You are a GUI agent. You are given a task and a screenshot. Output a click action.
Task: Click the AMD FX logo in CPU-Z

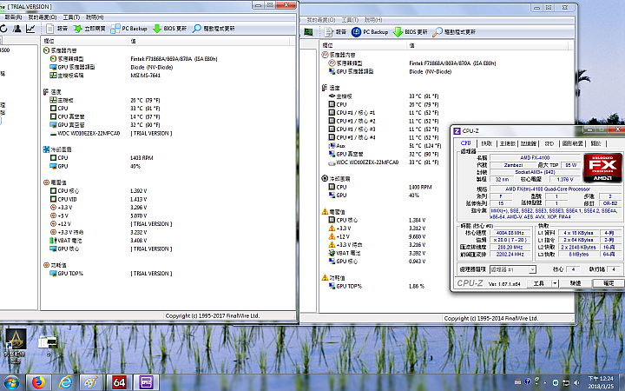tap(602, 168)
